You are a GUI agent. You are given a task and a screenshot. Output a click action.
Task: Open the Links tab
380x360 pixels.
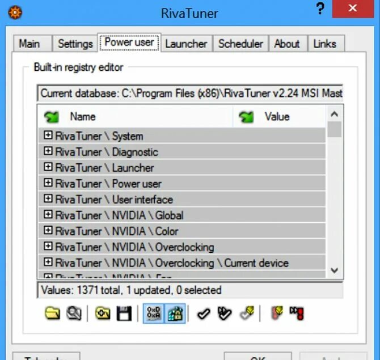tap(326, 44)
